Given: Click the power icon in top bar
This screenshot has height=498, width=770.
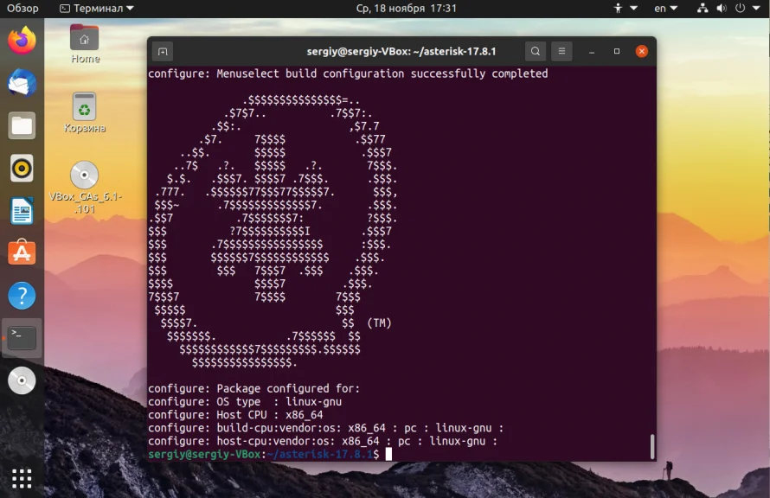Looking at the screenshot, I should coord(740,9).
